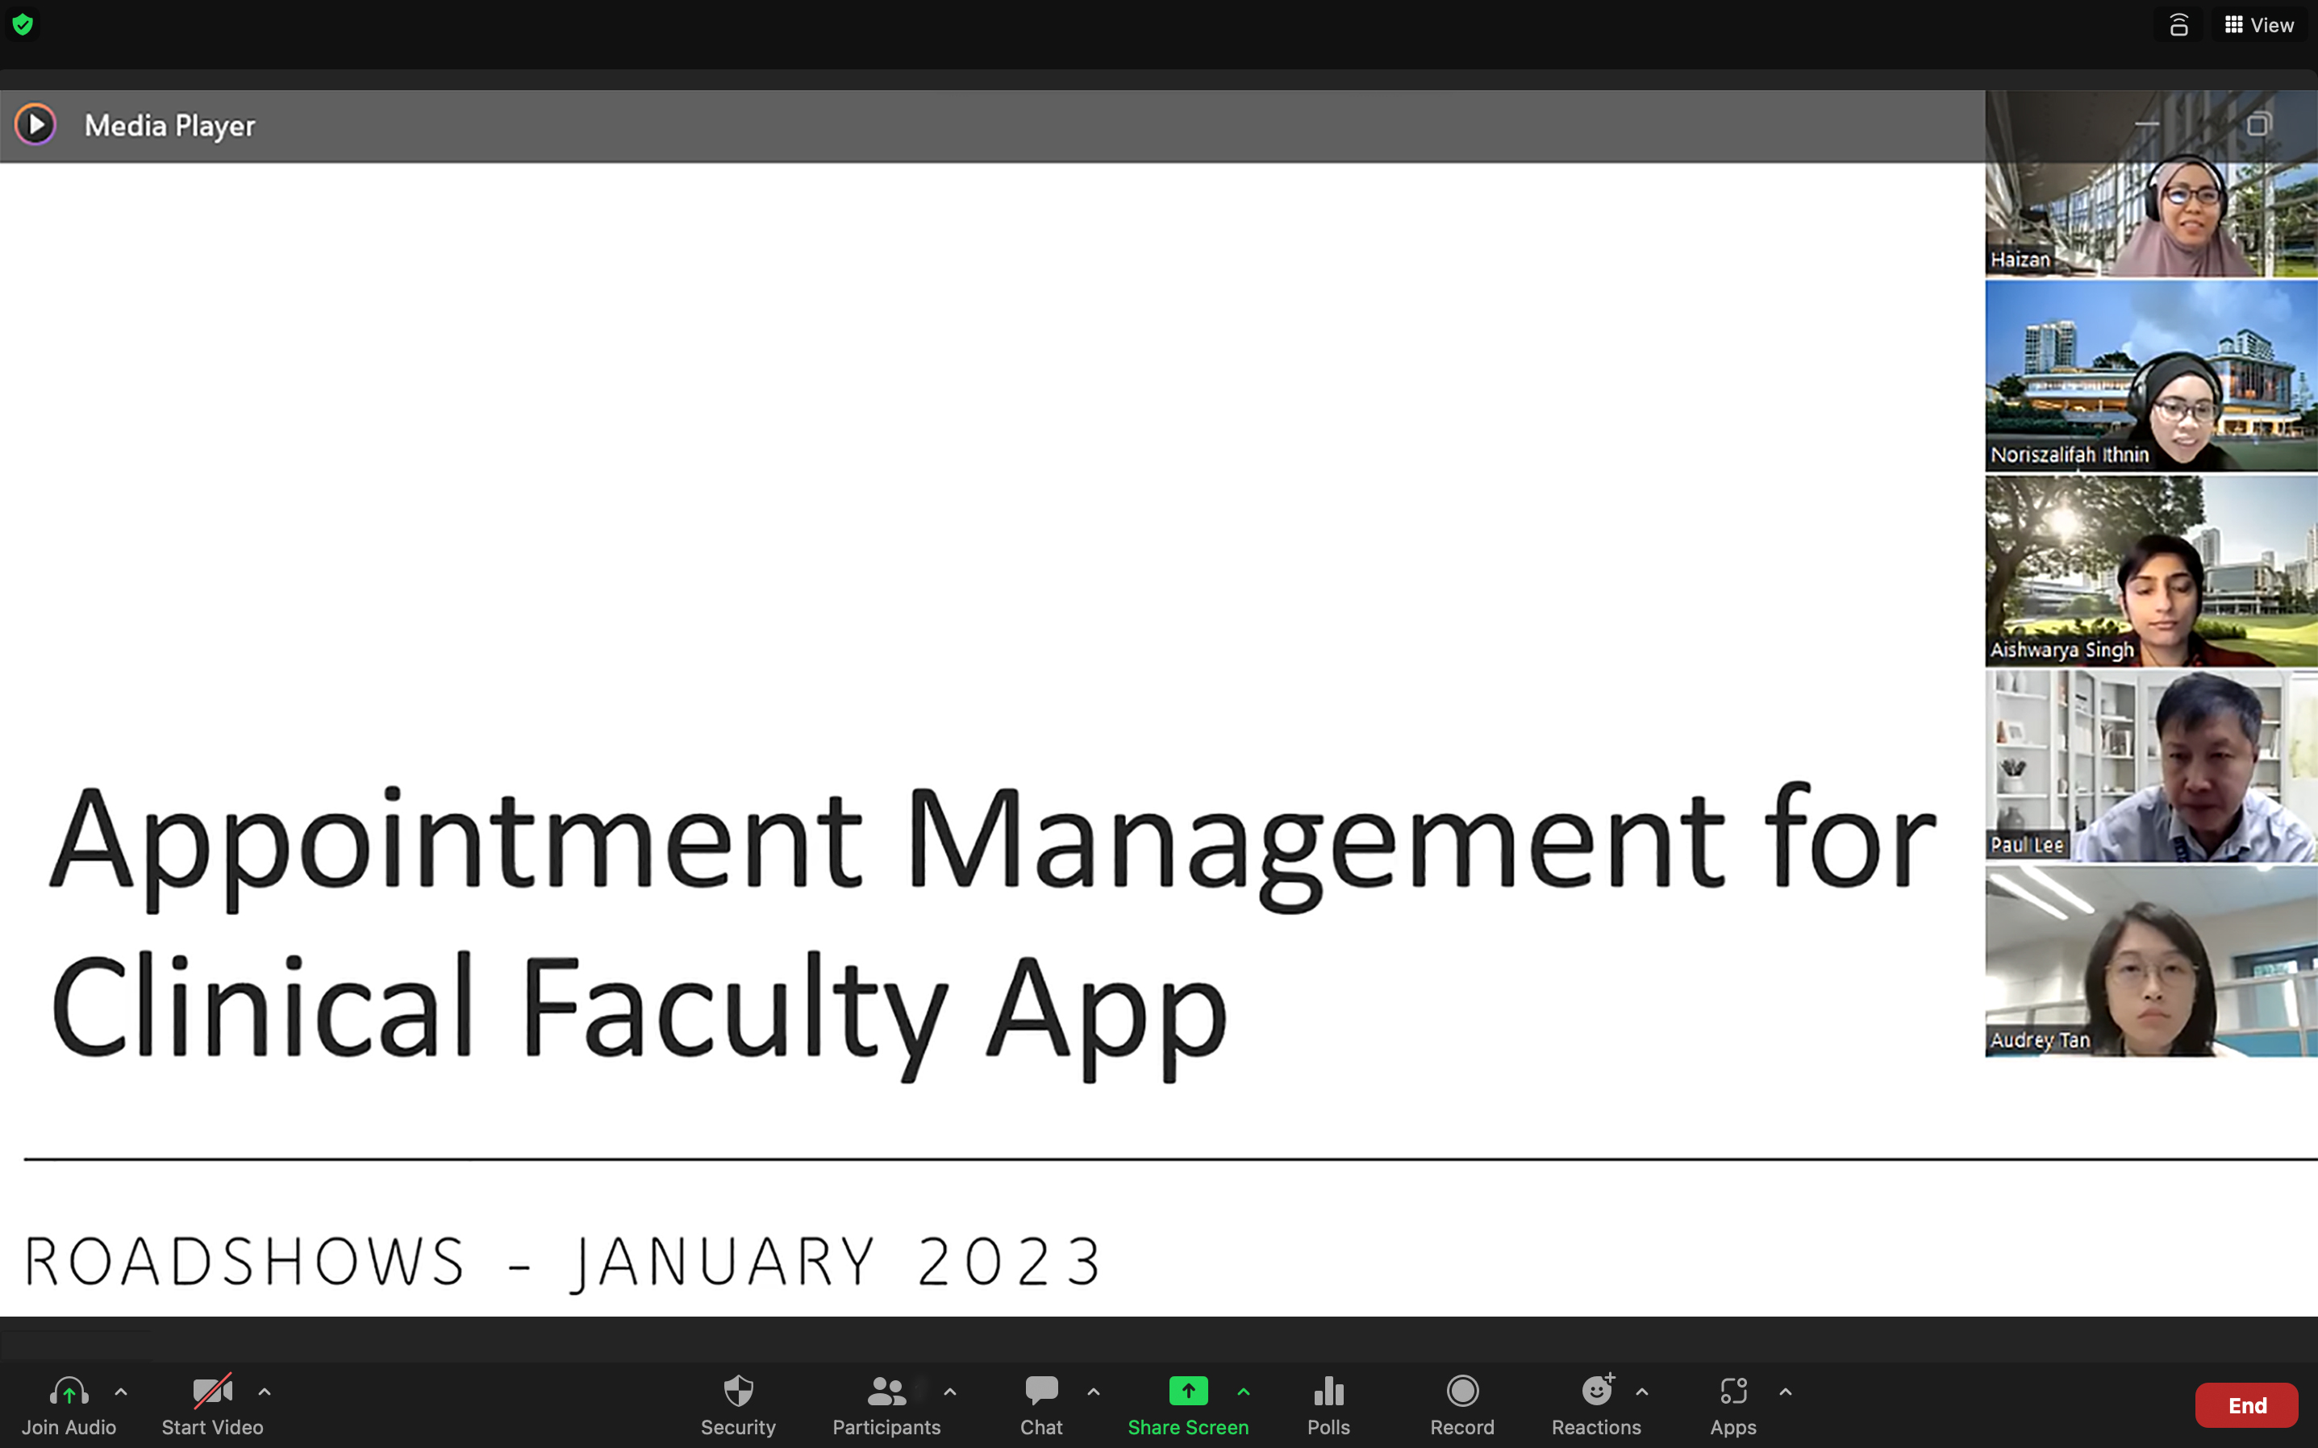Screen dimensions: 2318x1448
Task: Click the screen sharing display icon near View
Action: tap(2178, 25)
